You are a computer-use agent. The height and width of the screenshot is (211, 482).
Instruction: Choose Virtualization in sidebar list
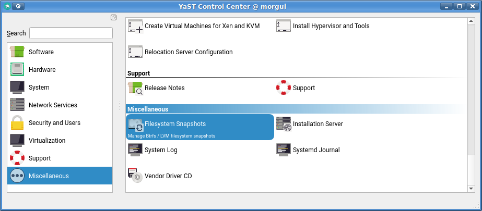(47, 141)
